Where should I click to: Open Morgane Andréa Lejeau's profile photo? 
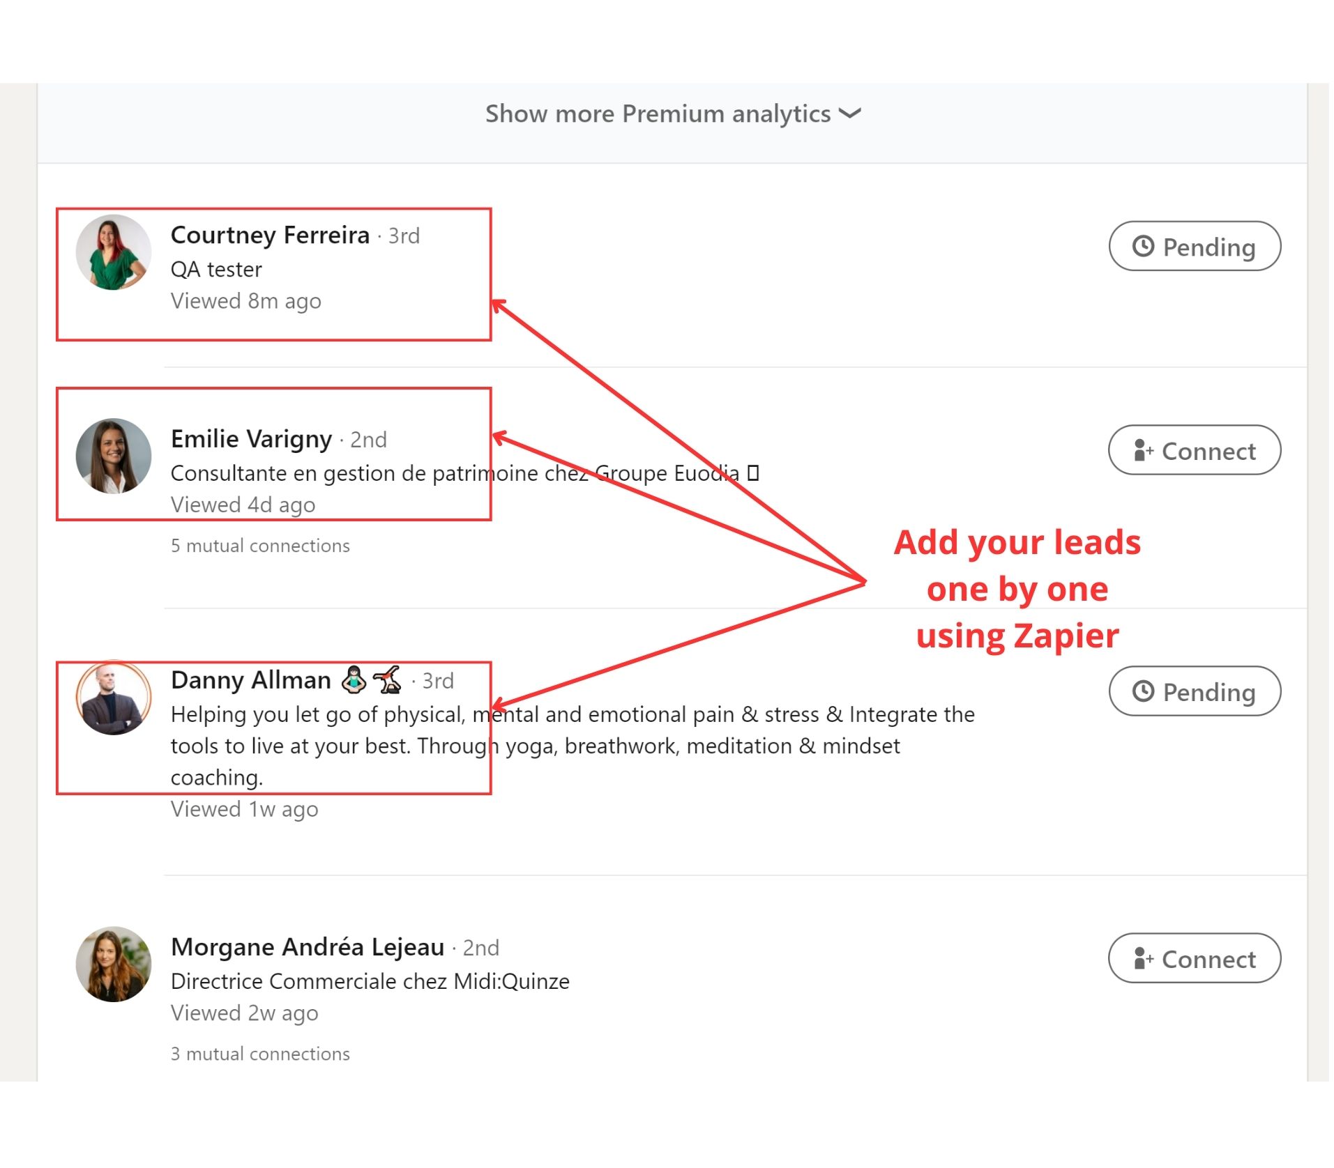click(113, 965)
